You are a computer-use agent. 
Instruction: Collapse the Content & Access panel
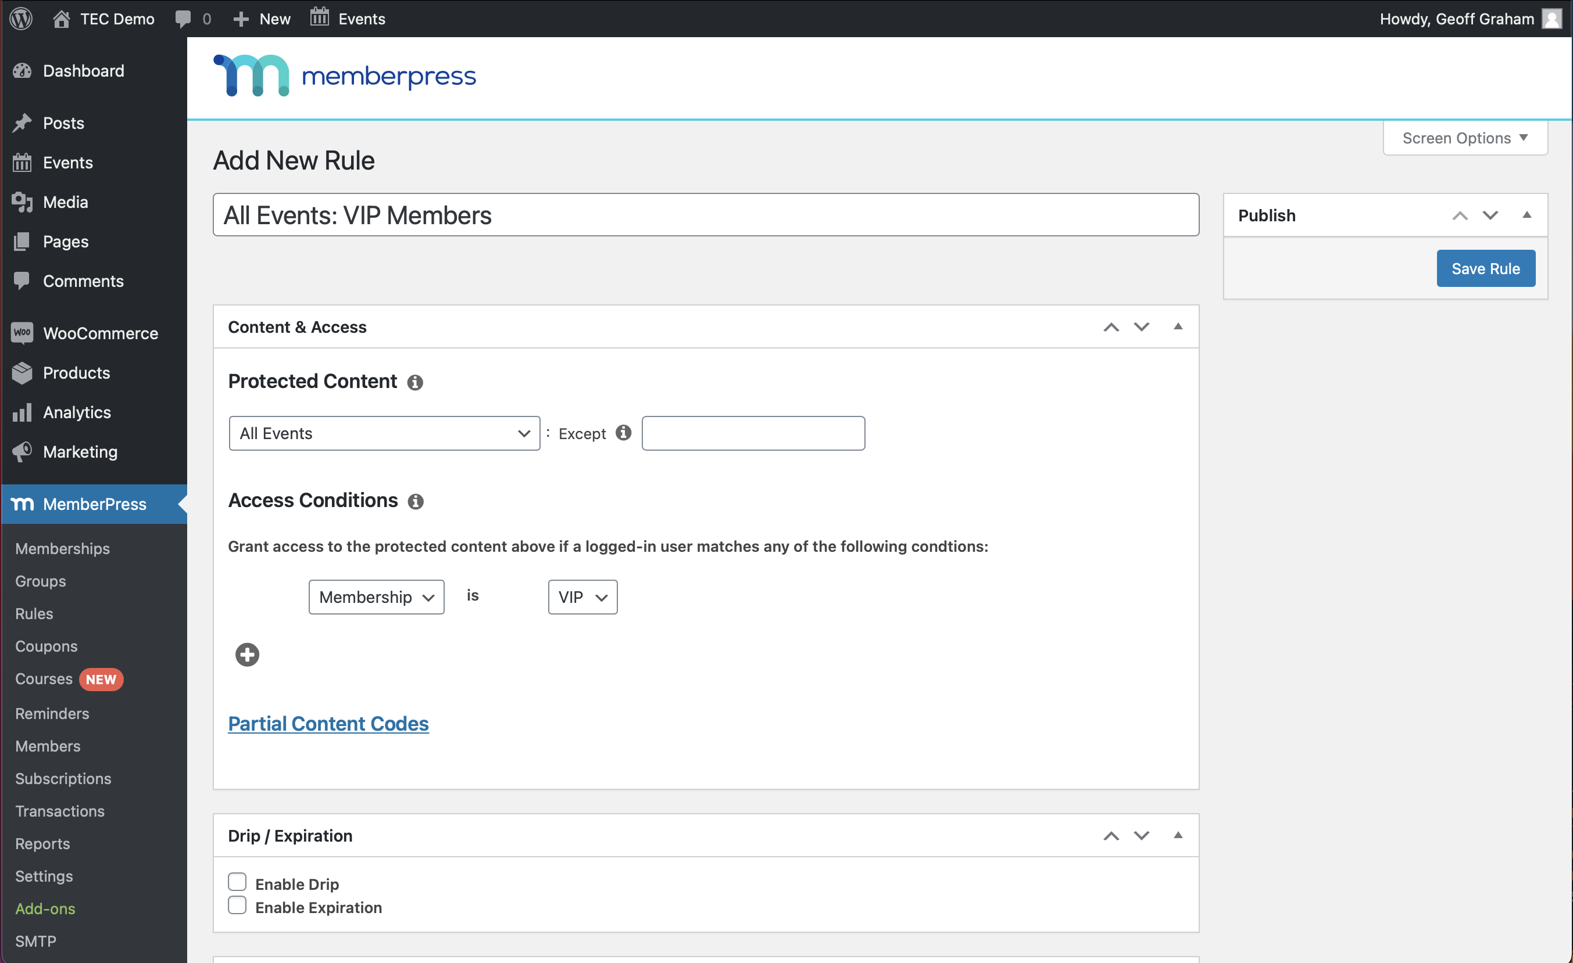pyautogui.click(x=1178, y=326)
